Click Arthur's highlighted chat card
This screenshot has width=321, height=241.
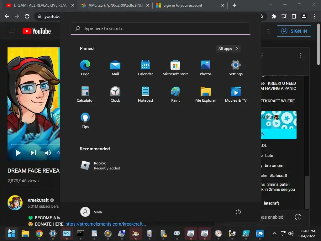click(x=279, y=125)
